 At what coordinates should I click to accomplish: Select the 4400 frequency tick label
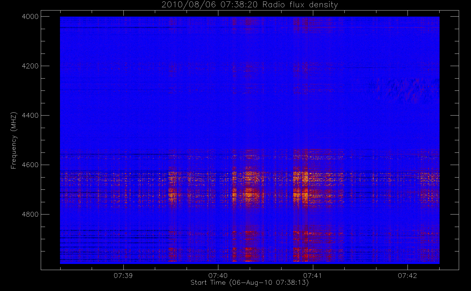(30, 116)
